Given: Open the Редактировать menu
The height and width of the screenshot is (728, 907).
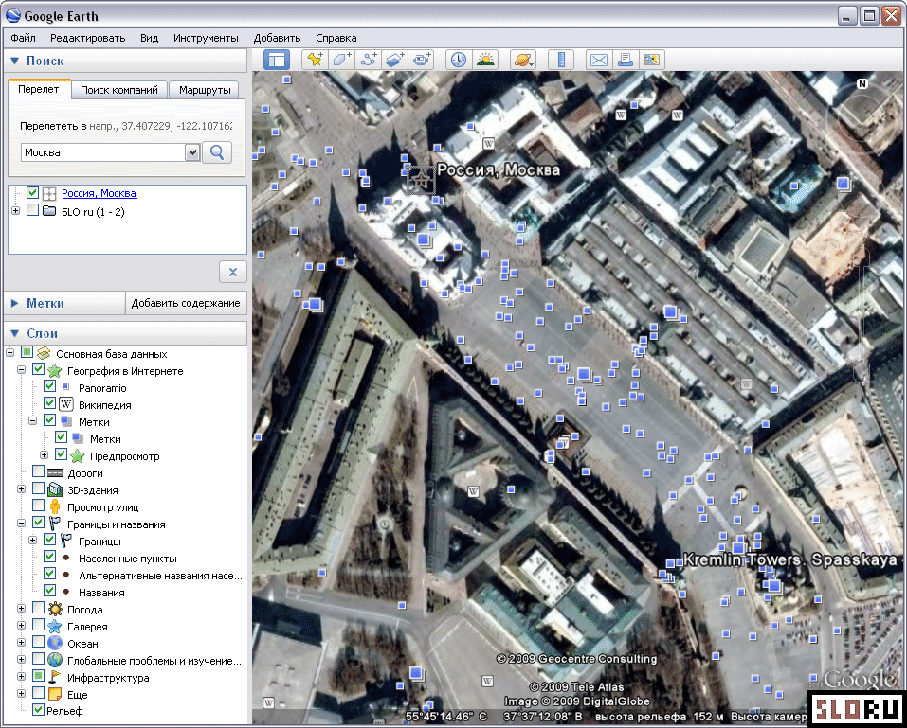Looking at the screenshot, I should click(x=87, y=38).
